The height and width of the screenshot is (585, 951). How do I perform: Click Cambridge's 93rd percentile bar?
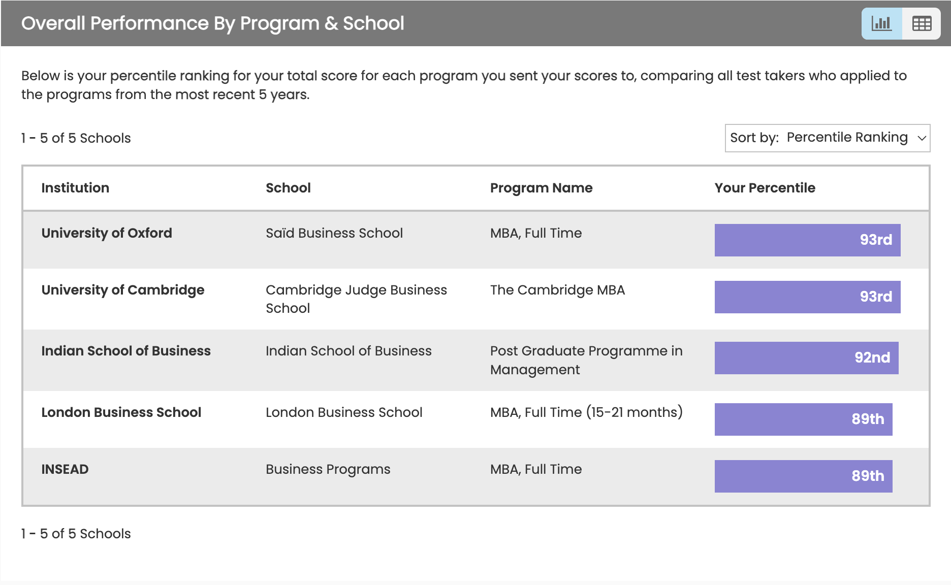807,297
